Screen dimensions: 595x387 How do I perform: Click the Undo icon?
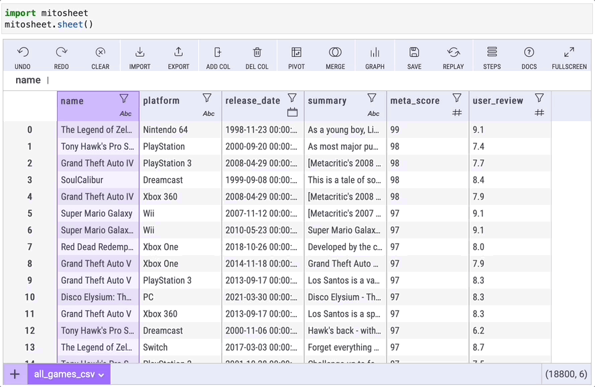[23, 56]
